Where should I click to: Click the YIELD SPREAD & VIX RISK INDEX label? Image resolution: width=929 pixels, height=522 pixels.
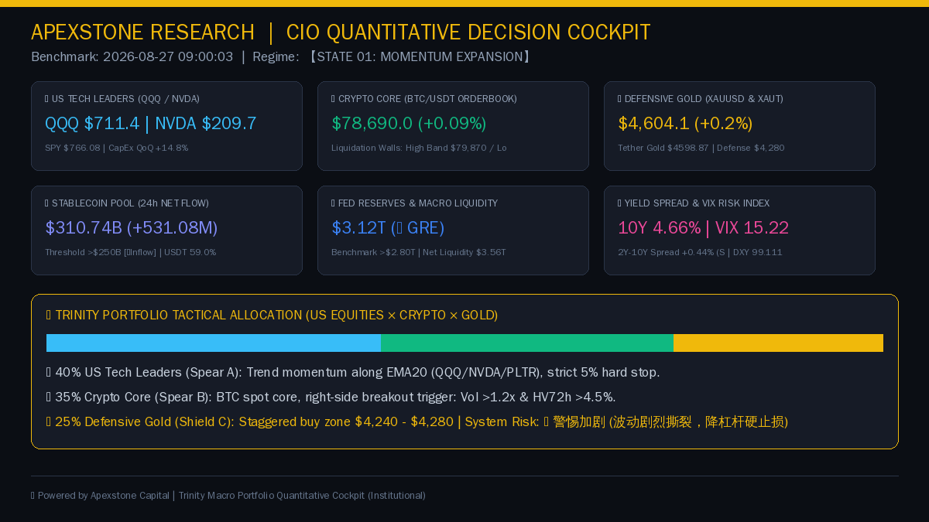pyautogui.click(x=694, y=203)
